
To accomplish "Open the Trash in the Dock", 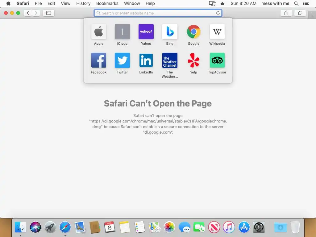I will (x=295, y=227).
